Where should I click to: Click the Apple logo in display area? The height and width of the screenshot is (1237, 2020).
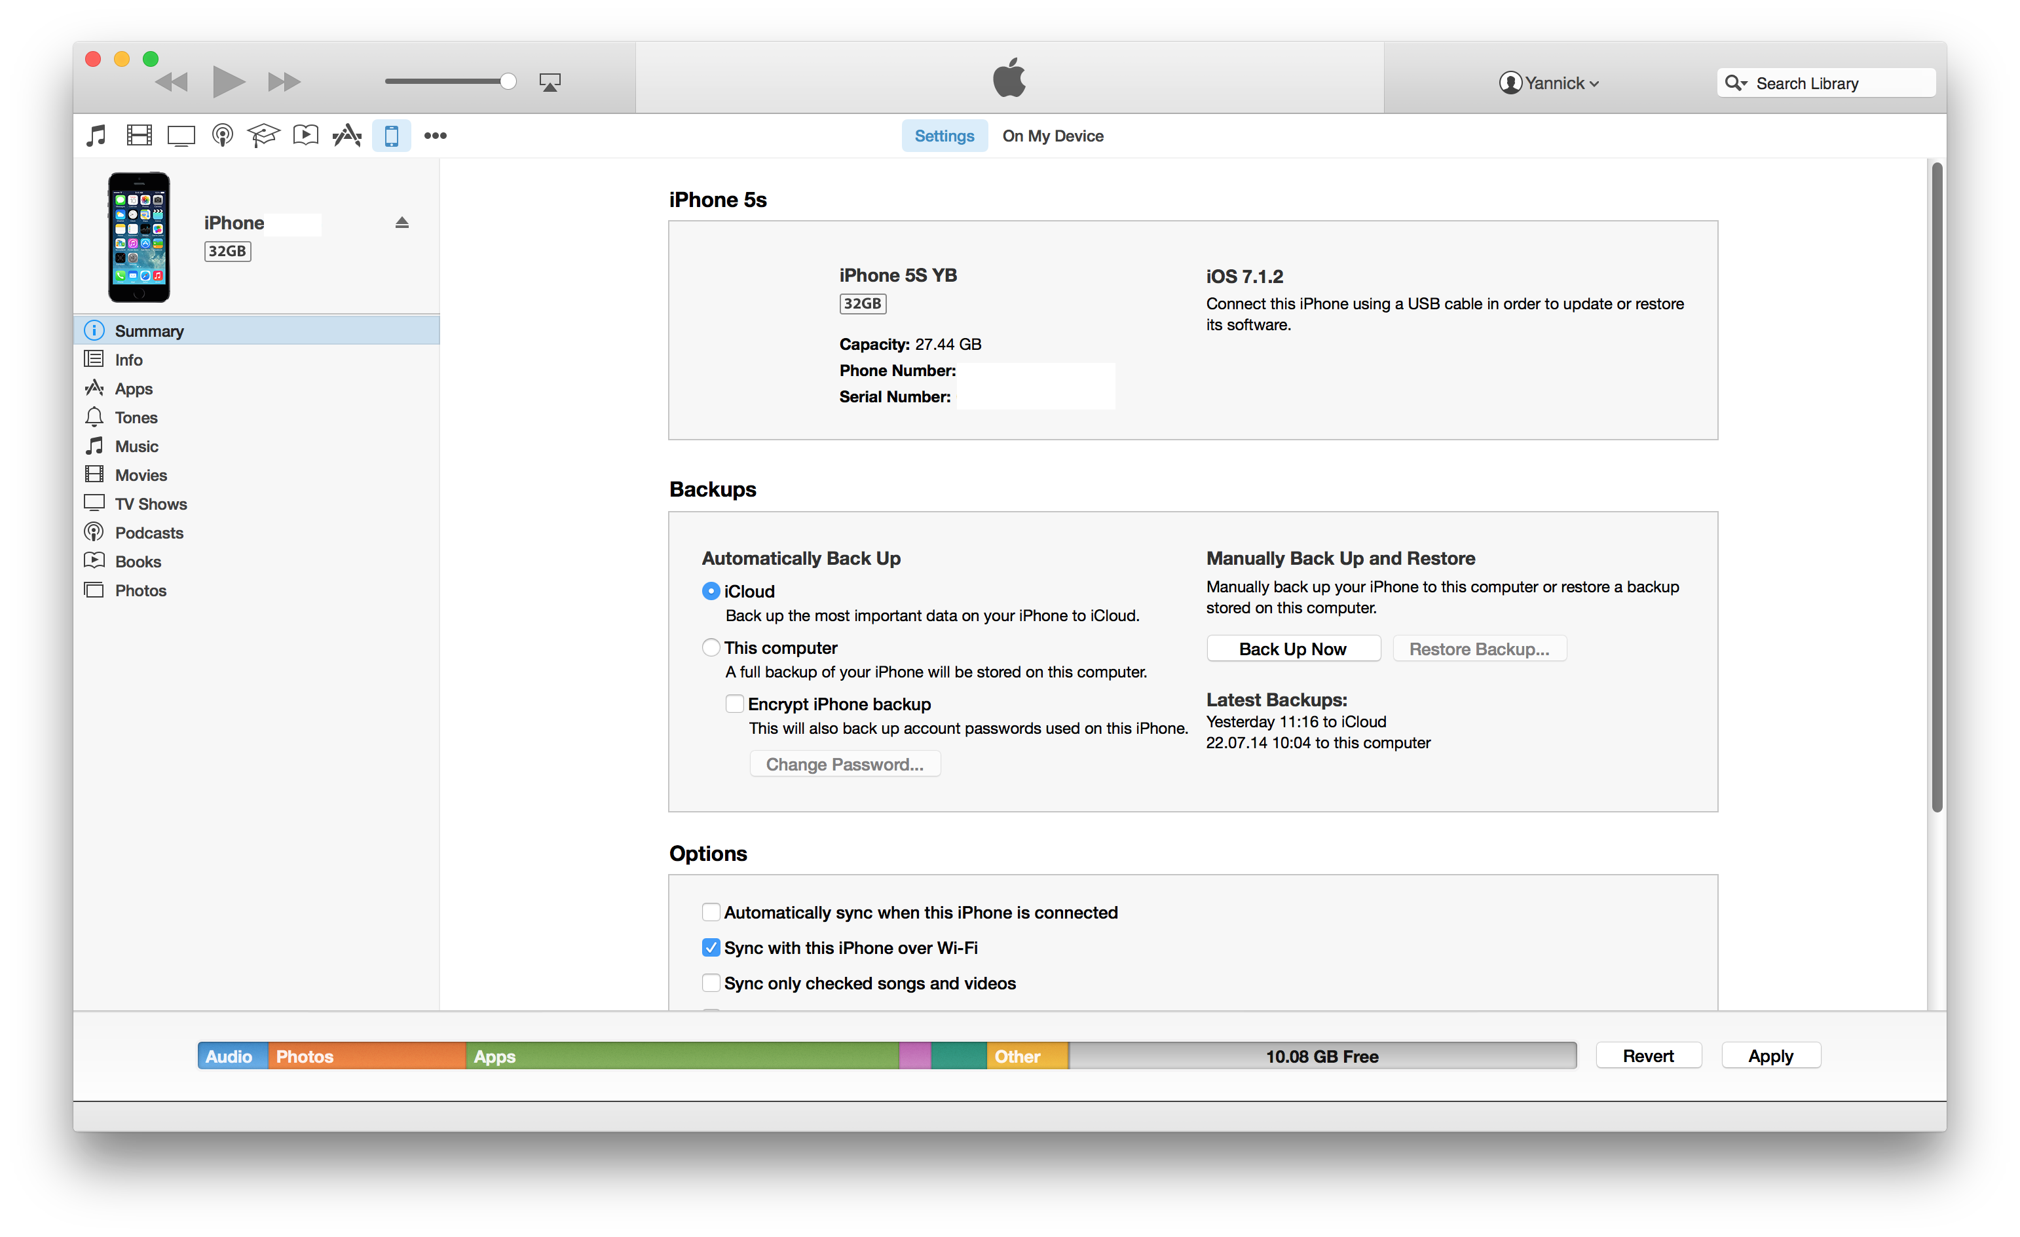1009,77
